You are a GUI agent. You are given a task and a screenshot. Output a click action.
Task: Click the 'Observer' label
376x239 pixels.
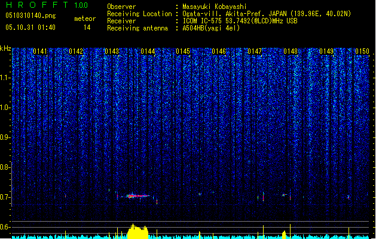121,7
